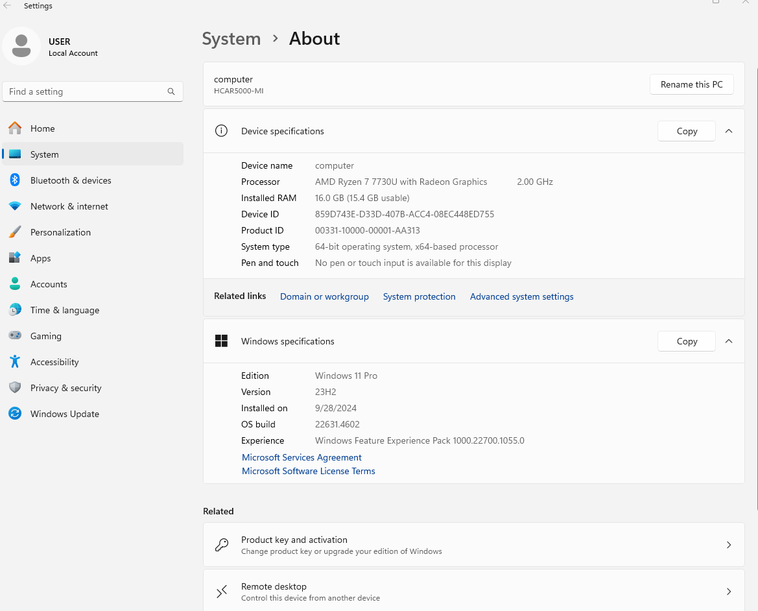
Task: Go back with the back arrow
Action: tap(7, 6)
